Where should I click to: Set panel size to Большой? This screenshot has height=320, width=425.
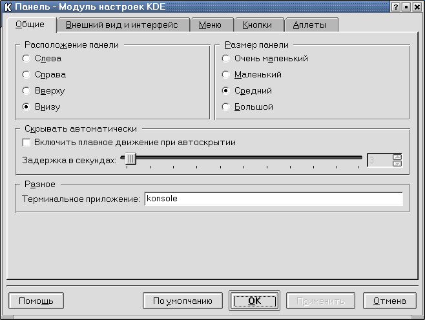pos(225,107)
